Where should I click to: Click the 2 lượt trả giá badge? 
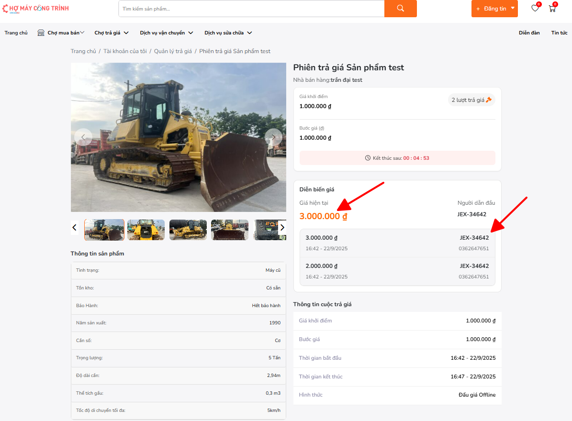coord(471,100)
